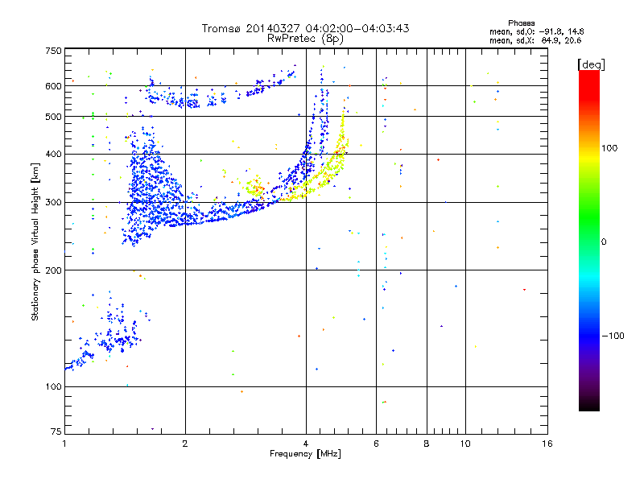Click the '[deg]' colorbar unit label
This screenshot has width=644, height=483.
coord(591,64)
